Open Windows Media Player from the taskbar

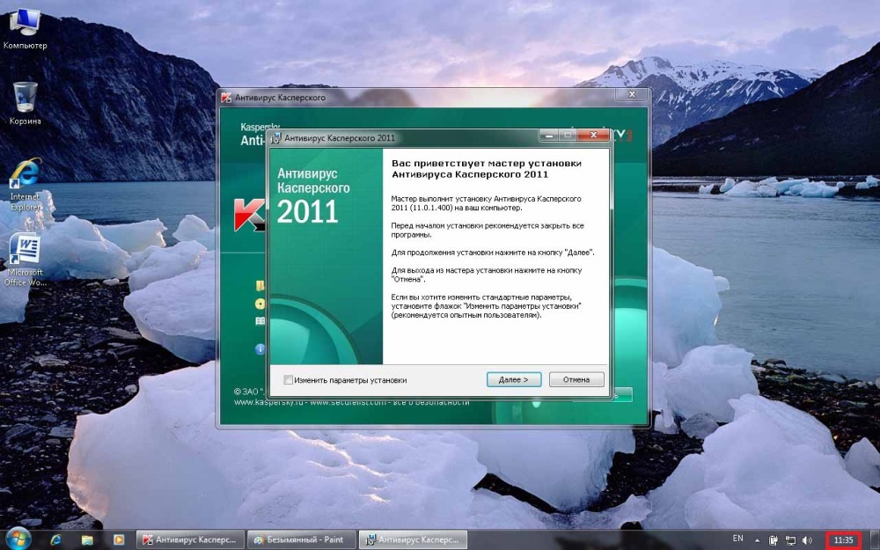coord(119,540)
